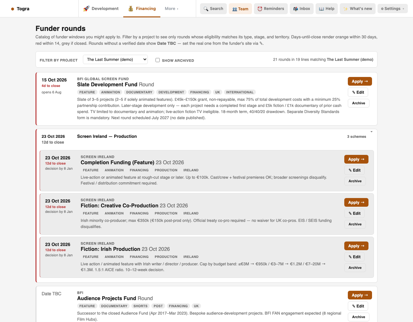Open the Development tab
The width and height of the screenshot is (413, 322).
point(101,9)
